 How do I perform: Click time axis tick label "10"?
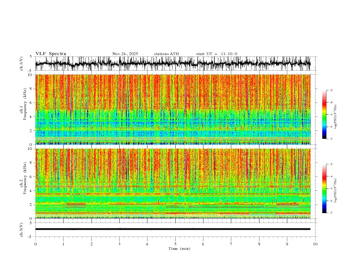(x=315, y=244)
